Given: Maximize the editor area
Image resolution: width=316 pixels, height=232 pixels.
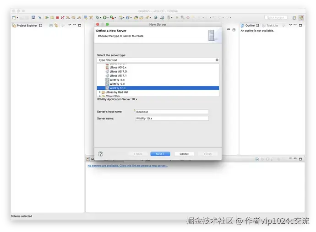Looking at the screenshot, I should [x=234, y=30].
